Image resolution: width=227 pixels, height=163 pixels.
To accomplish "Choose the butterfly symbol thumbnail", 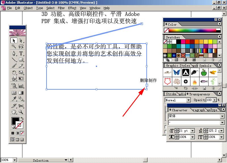I will click(x=176, y=72).
